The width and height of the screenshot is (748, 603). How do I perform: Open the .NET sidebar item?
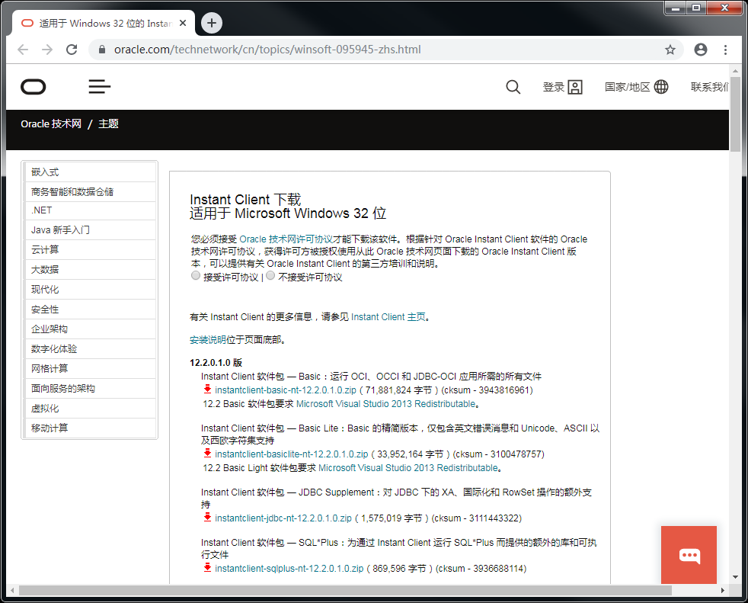point(91,210)
